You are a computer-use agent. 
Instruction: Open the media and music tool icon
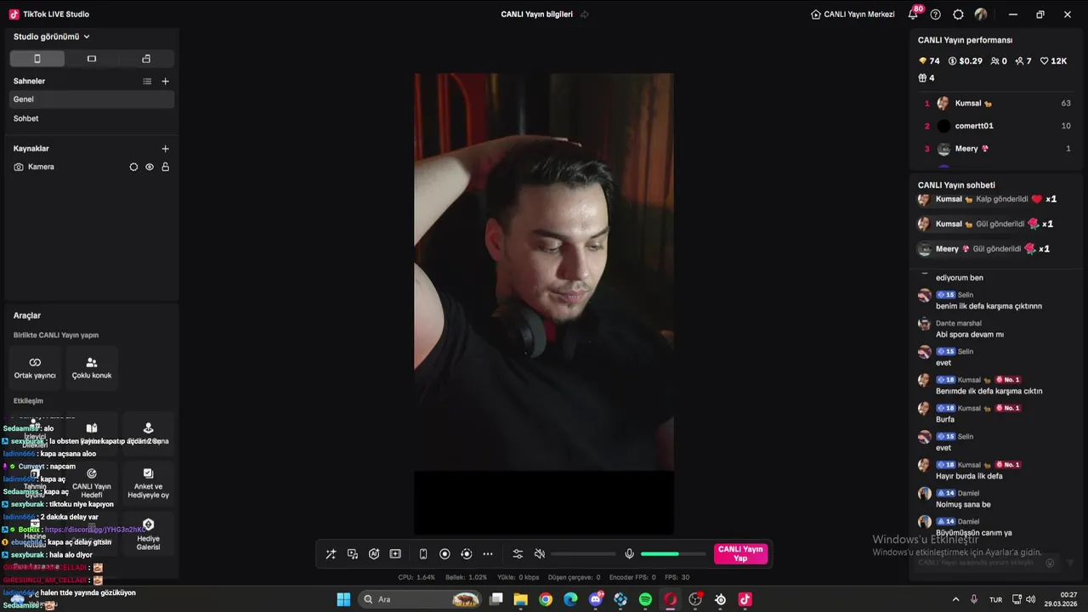pyautogui.click(x=353, y=554)
